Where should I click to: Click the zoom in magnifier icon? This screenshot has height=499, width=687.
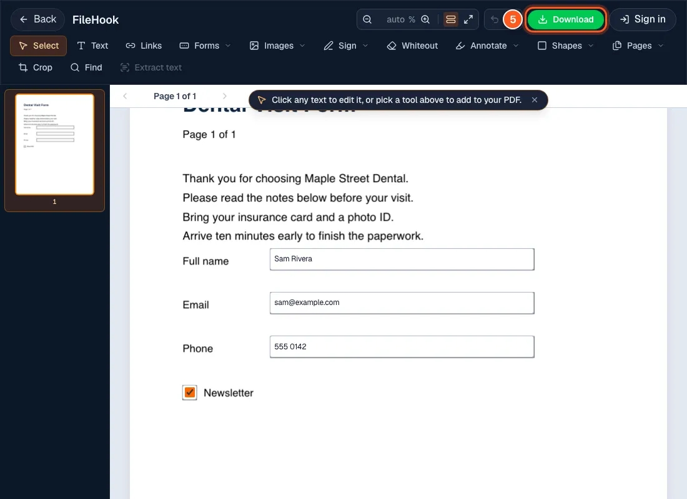pyautogui.click(x=425, y=20)
